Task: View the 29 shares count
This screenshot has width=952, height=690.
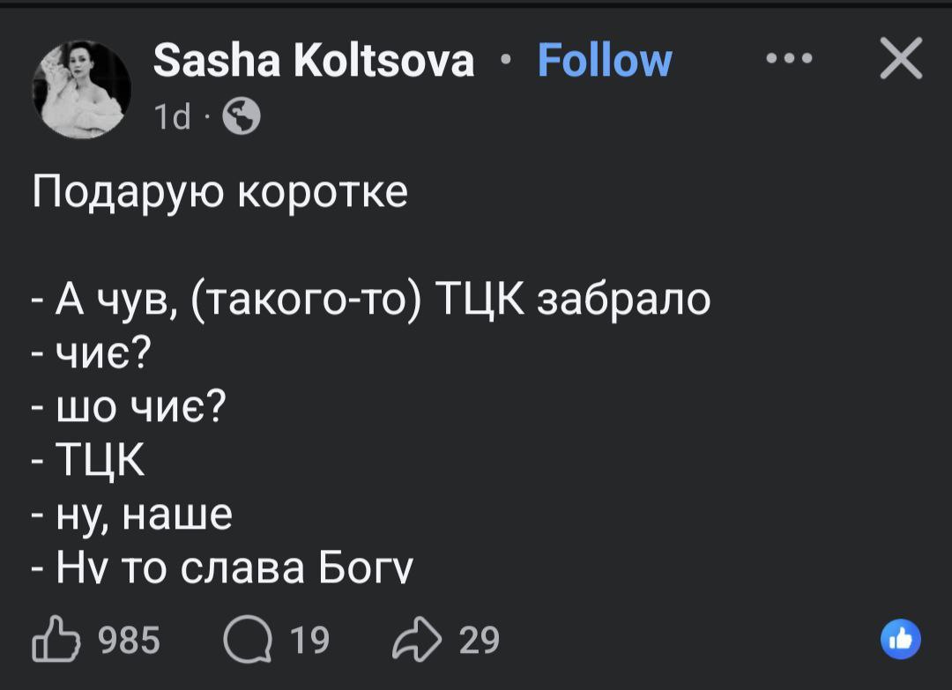Action: point(480,639)
